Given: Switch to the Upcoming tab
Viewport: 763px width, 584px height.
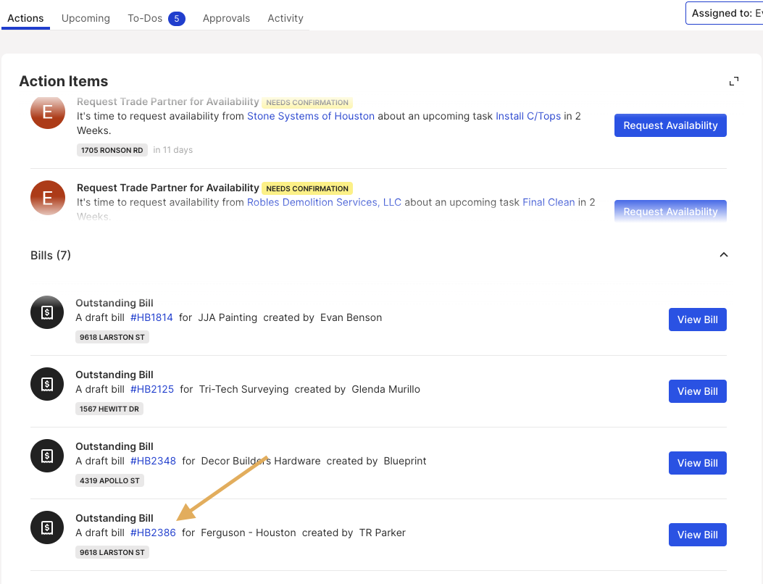Looking at the screenshot, I should (x=86, y=18).
